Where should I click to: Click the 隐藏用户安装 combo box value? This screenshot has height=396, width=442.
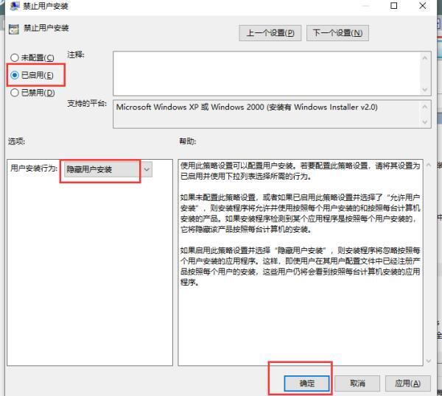(102, 169)
